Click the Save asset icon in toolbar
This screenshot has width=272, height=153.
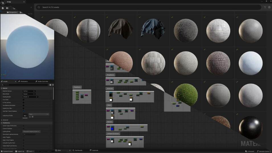(3, 8)
